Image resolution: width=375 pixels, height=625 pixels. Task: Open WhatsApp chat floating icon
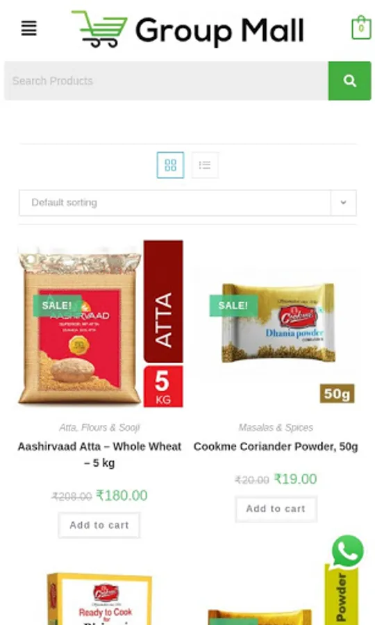click(347, 551)
